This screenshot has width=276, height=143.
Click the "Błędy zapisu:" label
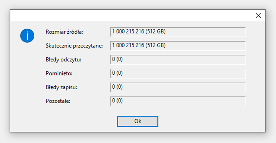[61, 87]
